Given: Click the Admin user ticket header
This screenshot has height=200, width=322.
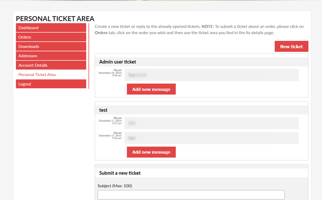Looking at the screenshot, I should (118, 62).
